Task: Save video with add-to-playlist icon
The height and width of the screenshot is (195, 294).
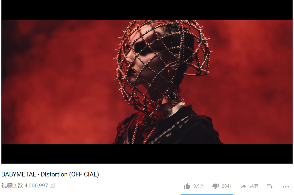Action: point(270,186)
